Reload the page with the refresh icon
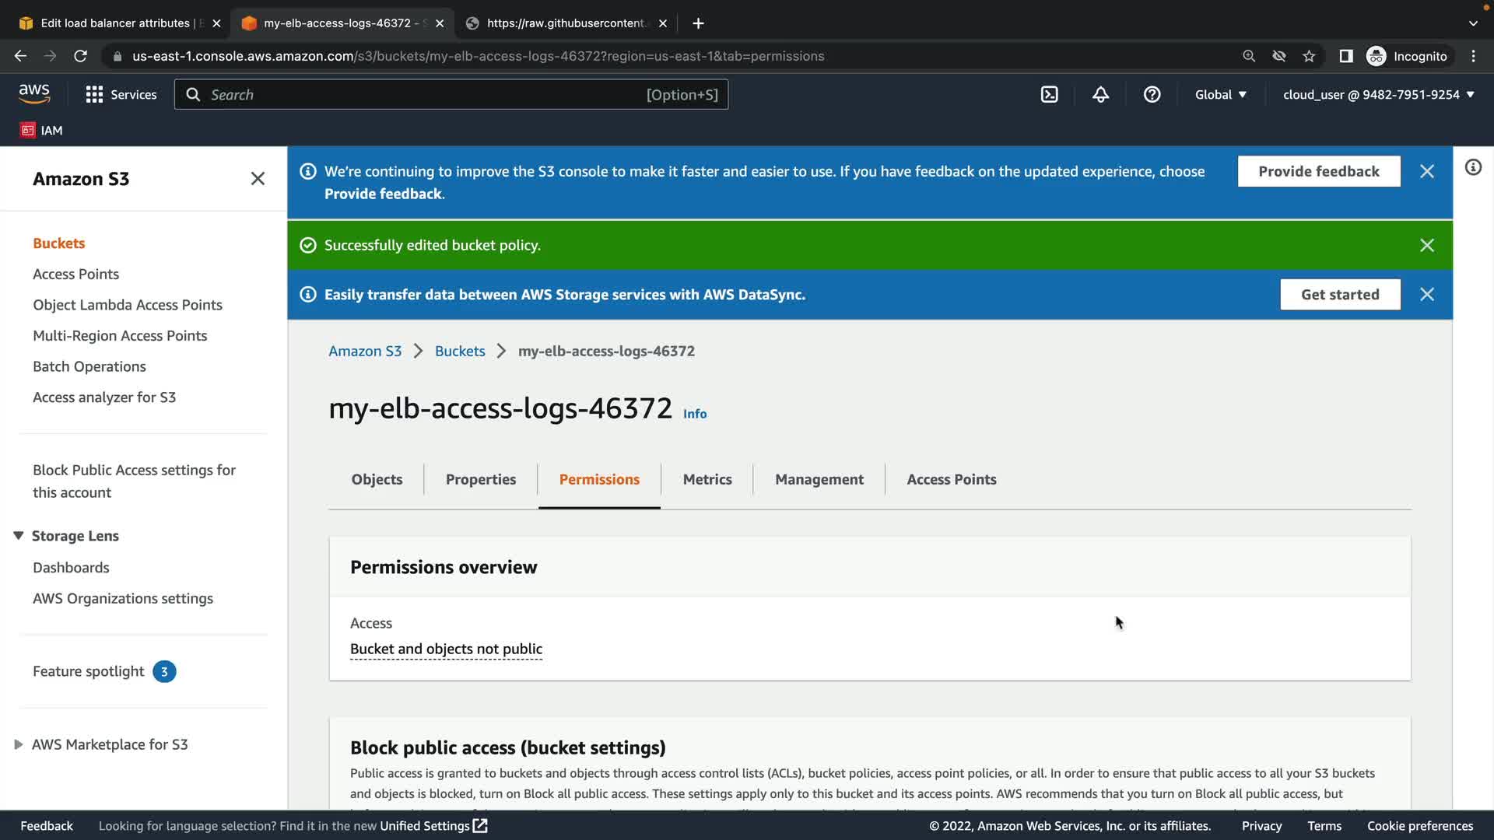The image size is (1494, 840). pyautogui.click(x=80, y=56)
